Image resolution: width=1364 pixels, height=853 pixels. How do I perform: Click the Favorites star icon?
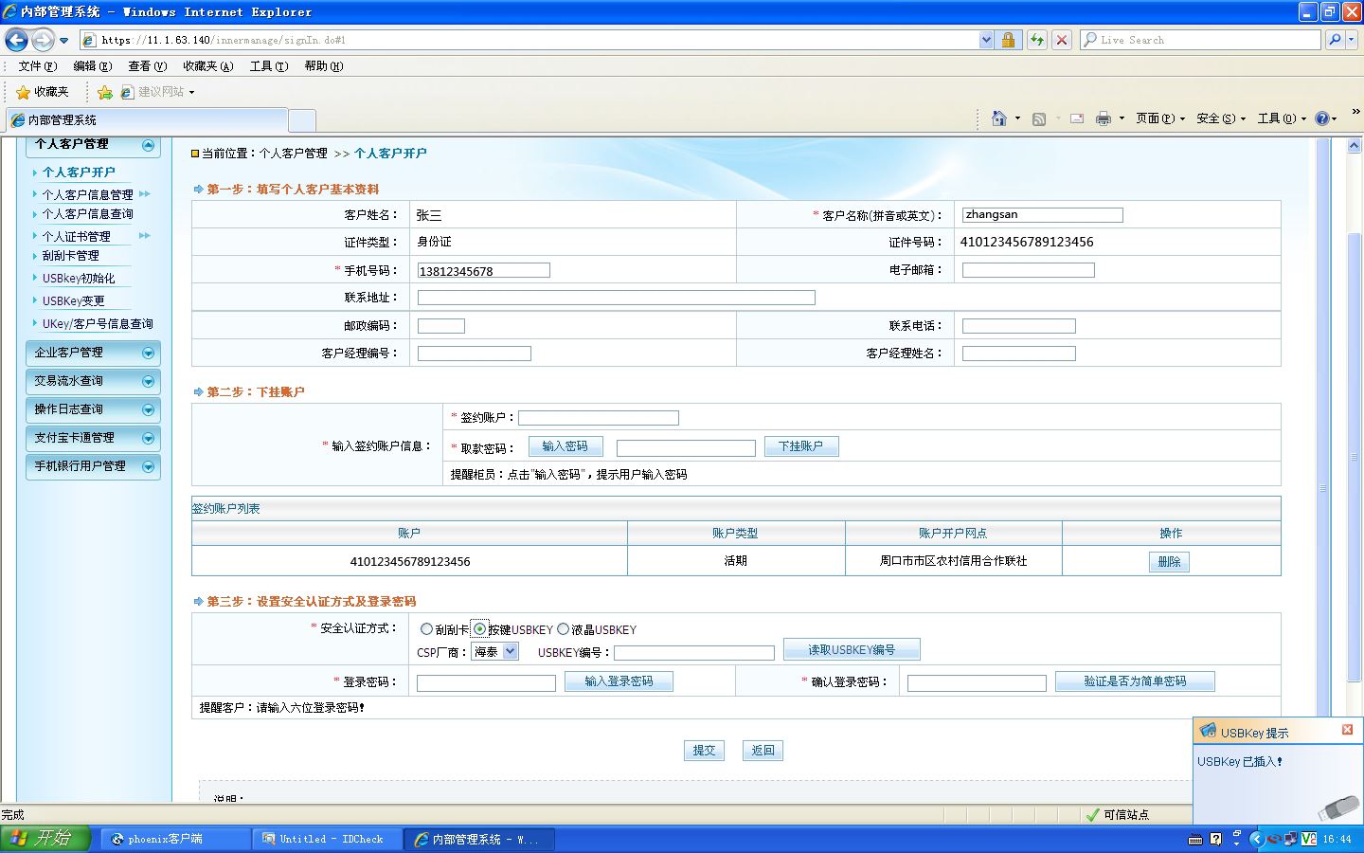click(24, 92)
